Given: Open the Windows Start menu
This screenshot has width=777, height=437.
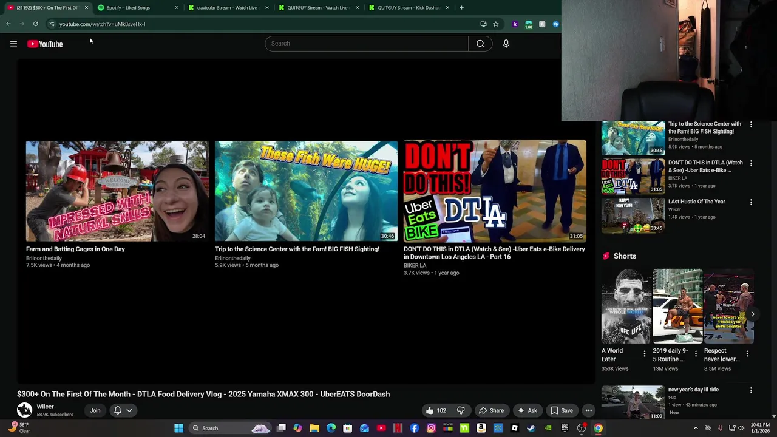Looking at the screenshot, I should click(x=178, y=428).
